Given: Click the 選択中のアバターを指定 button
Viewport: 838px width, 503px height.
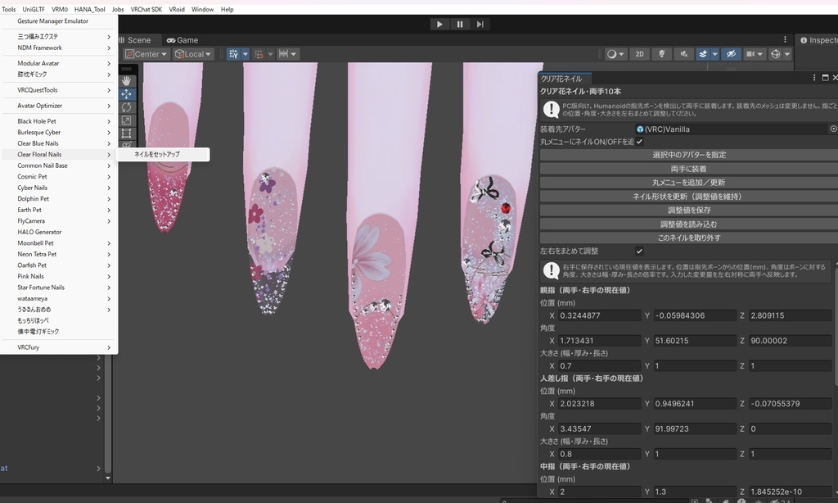Looking at the screenshot, I should coord(688,155).
